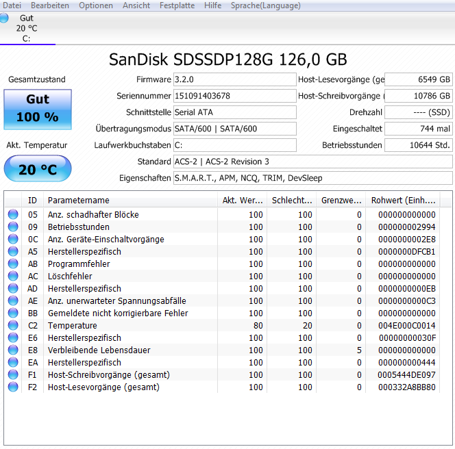Click status orb of the A5 row
Image resolution: width=455 pixels, height=449 pixels.
pyautogui.click(x=13, y=251)
